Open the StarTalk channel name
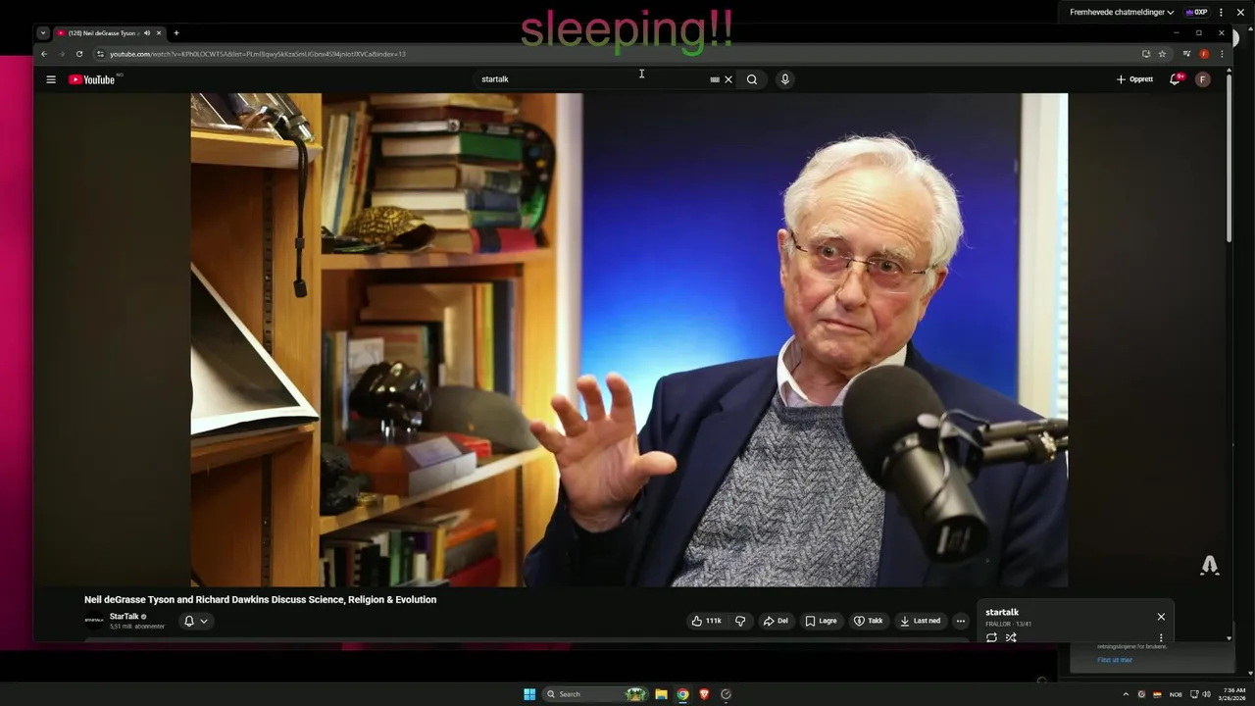The height and width of the screenshot is (706, 1255). 125,617
